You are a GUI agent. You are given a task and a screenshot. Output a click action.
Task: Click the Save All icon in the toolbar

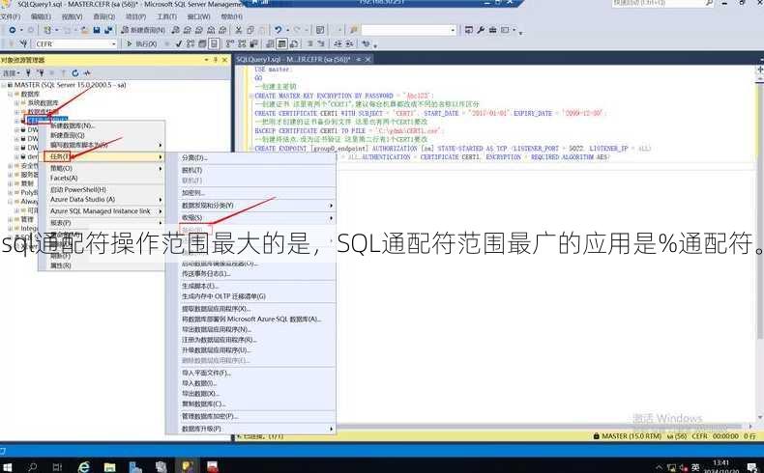pyautogui.click(x=108, y=30)
